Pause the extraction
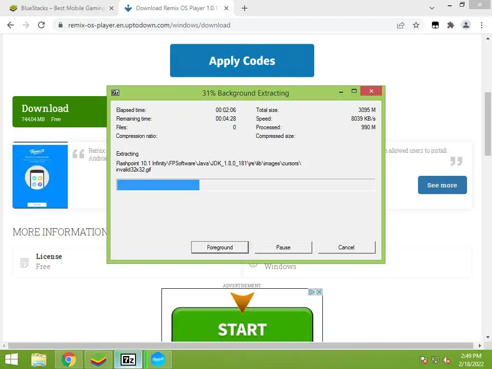Image resolution: width=492 pixels, height=369 pixels. coord(283,247)
